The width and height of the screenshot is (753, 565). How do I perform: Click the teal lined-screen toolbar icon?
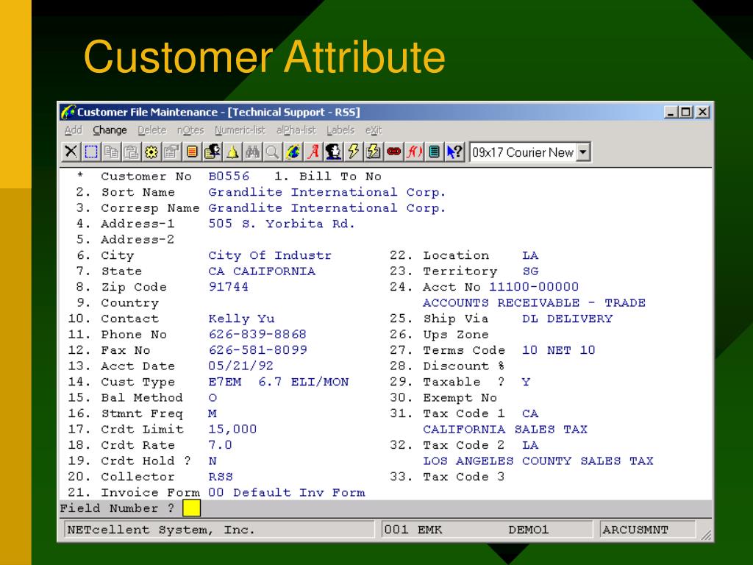[x=434, y=152]
